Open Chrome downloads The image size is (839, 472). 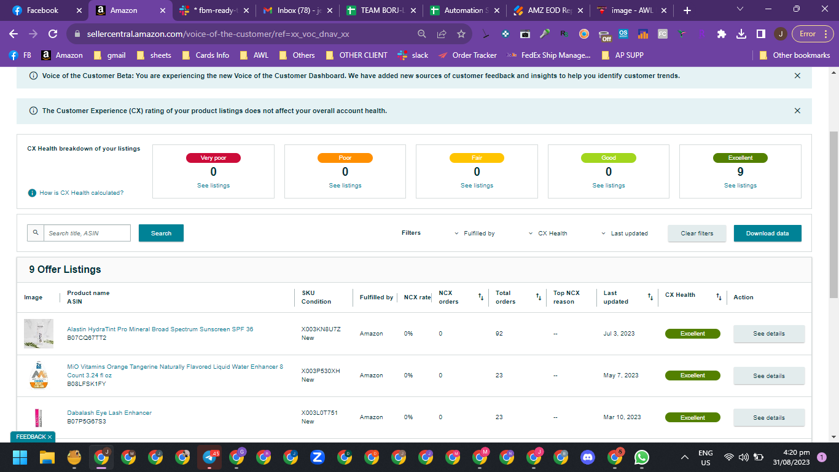(x=741, y=34)
